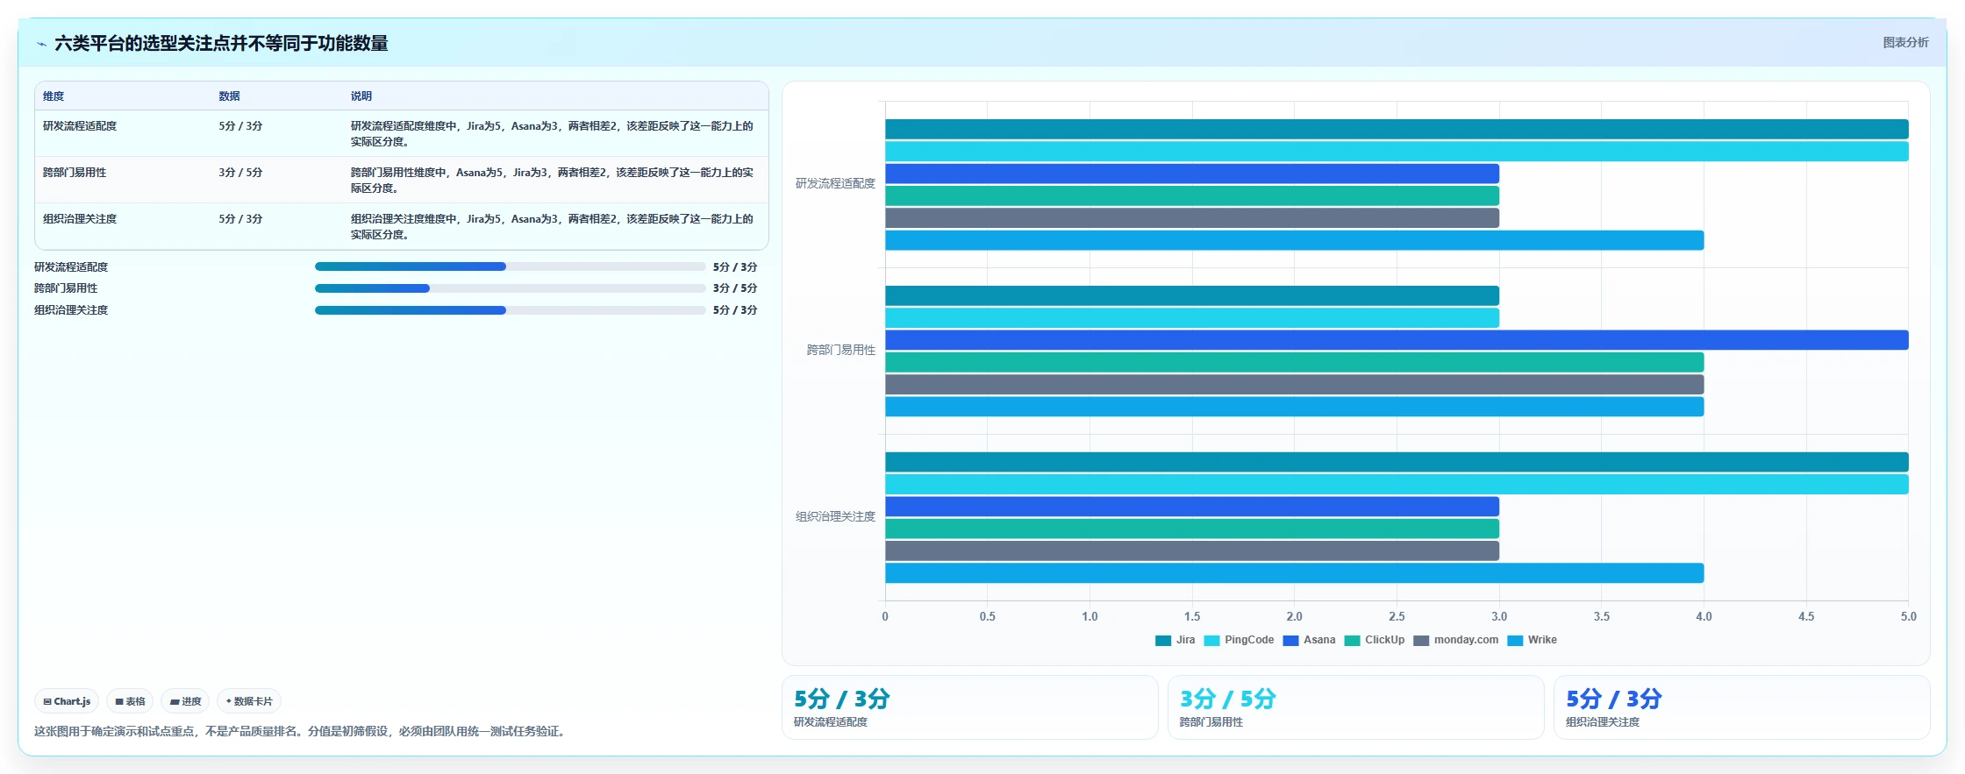The height and width of the screenshot is (774, 1965).
Task: Click the title 六类平台的选型关注点并不等同于功能数量
Action: coord(221,43)
